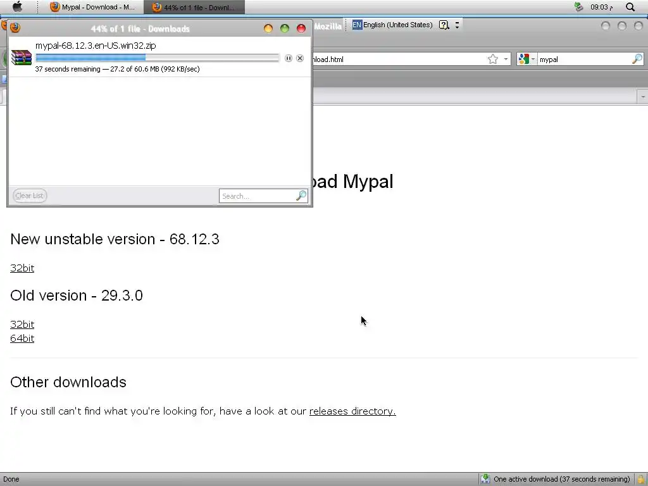
Task: Open 32bit link for version 68.12.3
Action: pos(22,268)
